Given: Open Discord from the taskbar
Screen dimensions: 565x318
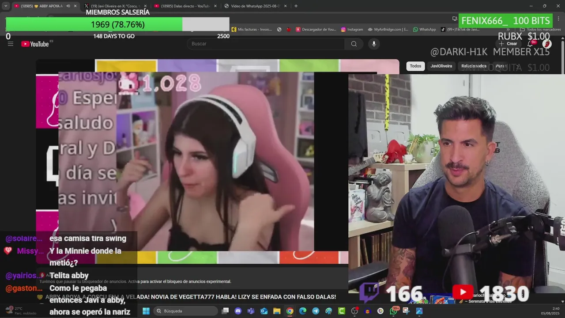Looking at the screenshot, I should click(238, 311).
